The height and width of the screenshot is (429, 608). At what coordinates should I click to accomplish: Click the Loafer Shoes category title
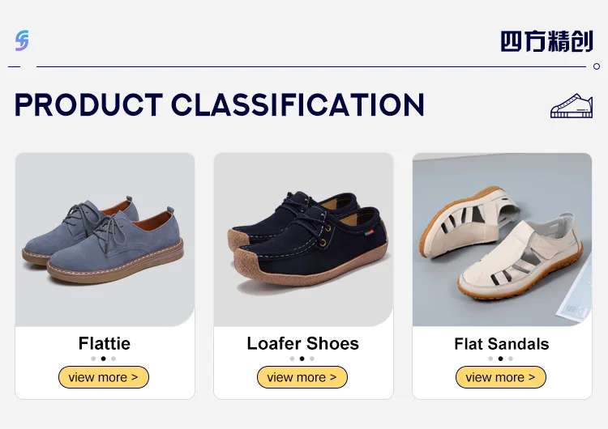coord(303,343)
